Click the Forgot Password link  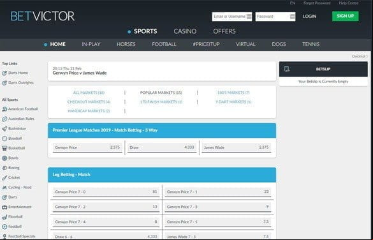pos(317,3)
